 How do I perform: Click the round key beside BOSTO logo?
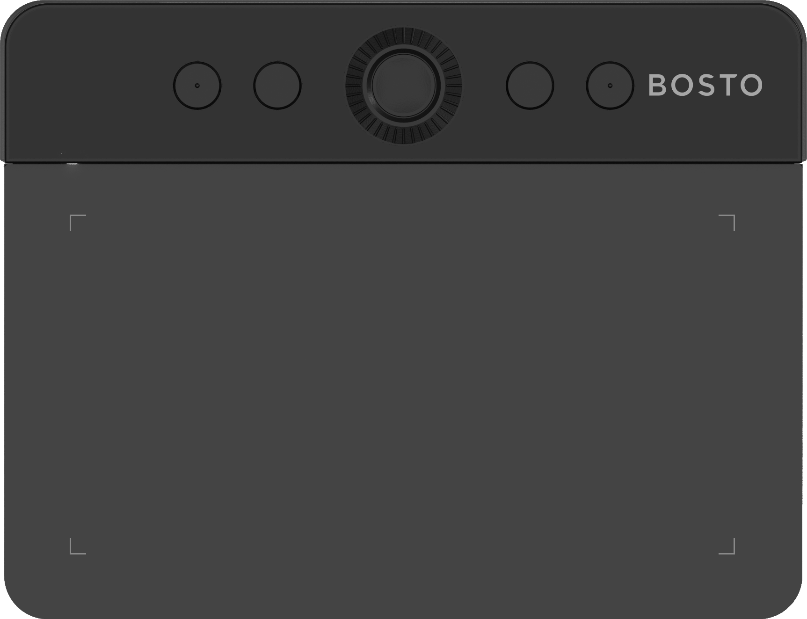pos(610,86)
